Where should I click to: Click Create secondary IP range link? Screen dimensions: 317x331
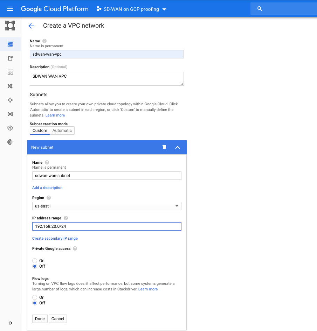pyautogui.click(x=55, y=238)
